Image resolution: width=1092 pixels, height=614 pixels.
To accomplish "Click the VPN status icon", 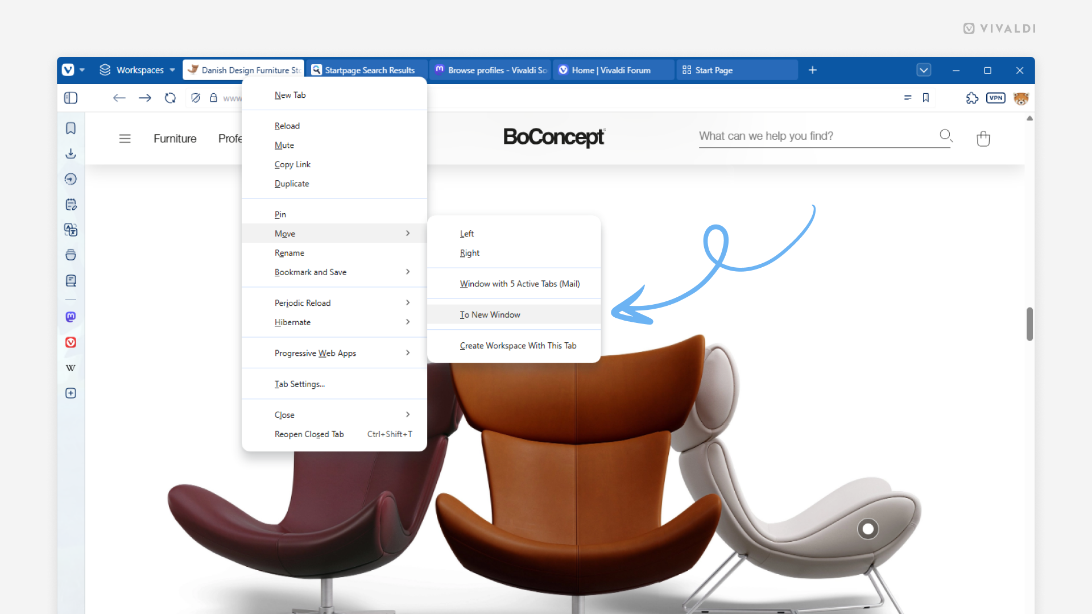I will pyautogui.click(x=996, y=98).
